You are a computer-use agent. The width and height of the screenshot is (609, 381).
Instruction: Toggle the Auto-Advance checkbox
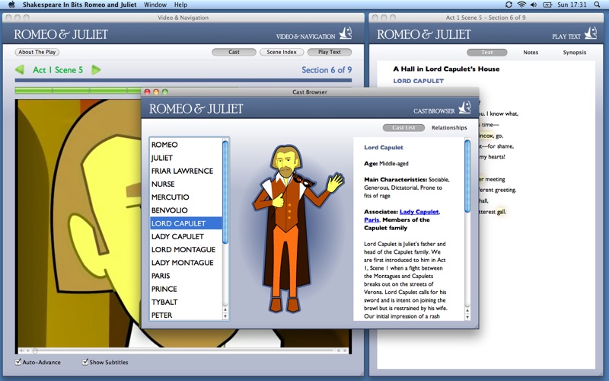point(18,362)
